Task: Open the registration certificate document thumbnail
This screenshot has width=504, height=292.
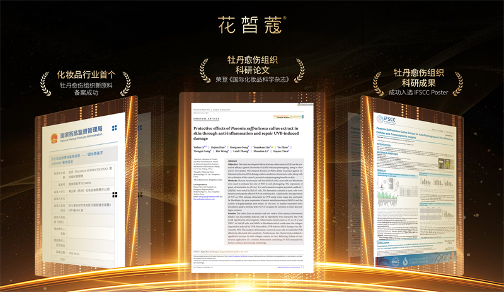Action: (84, 191)
